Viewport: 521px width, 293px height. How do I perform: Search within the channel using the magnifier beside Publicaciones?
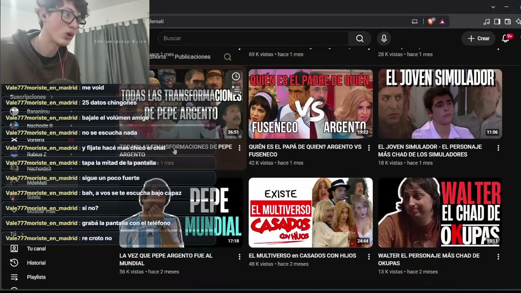point(228,57)
